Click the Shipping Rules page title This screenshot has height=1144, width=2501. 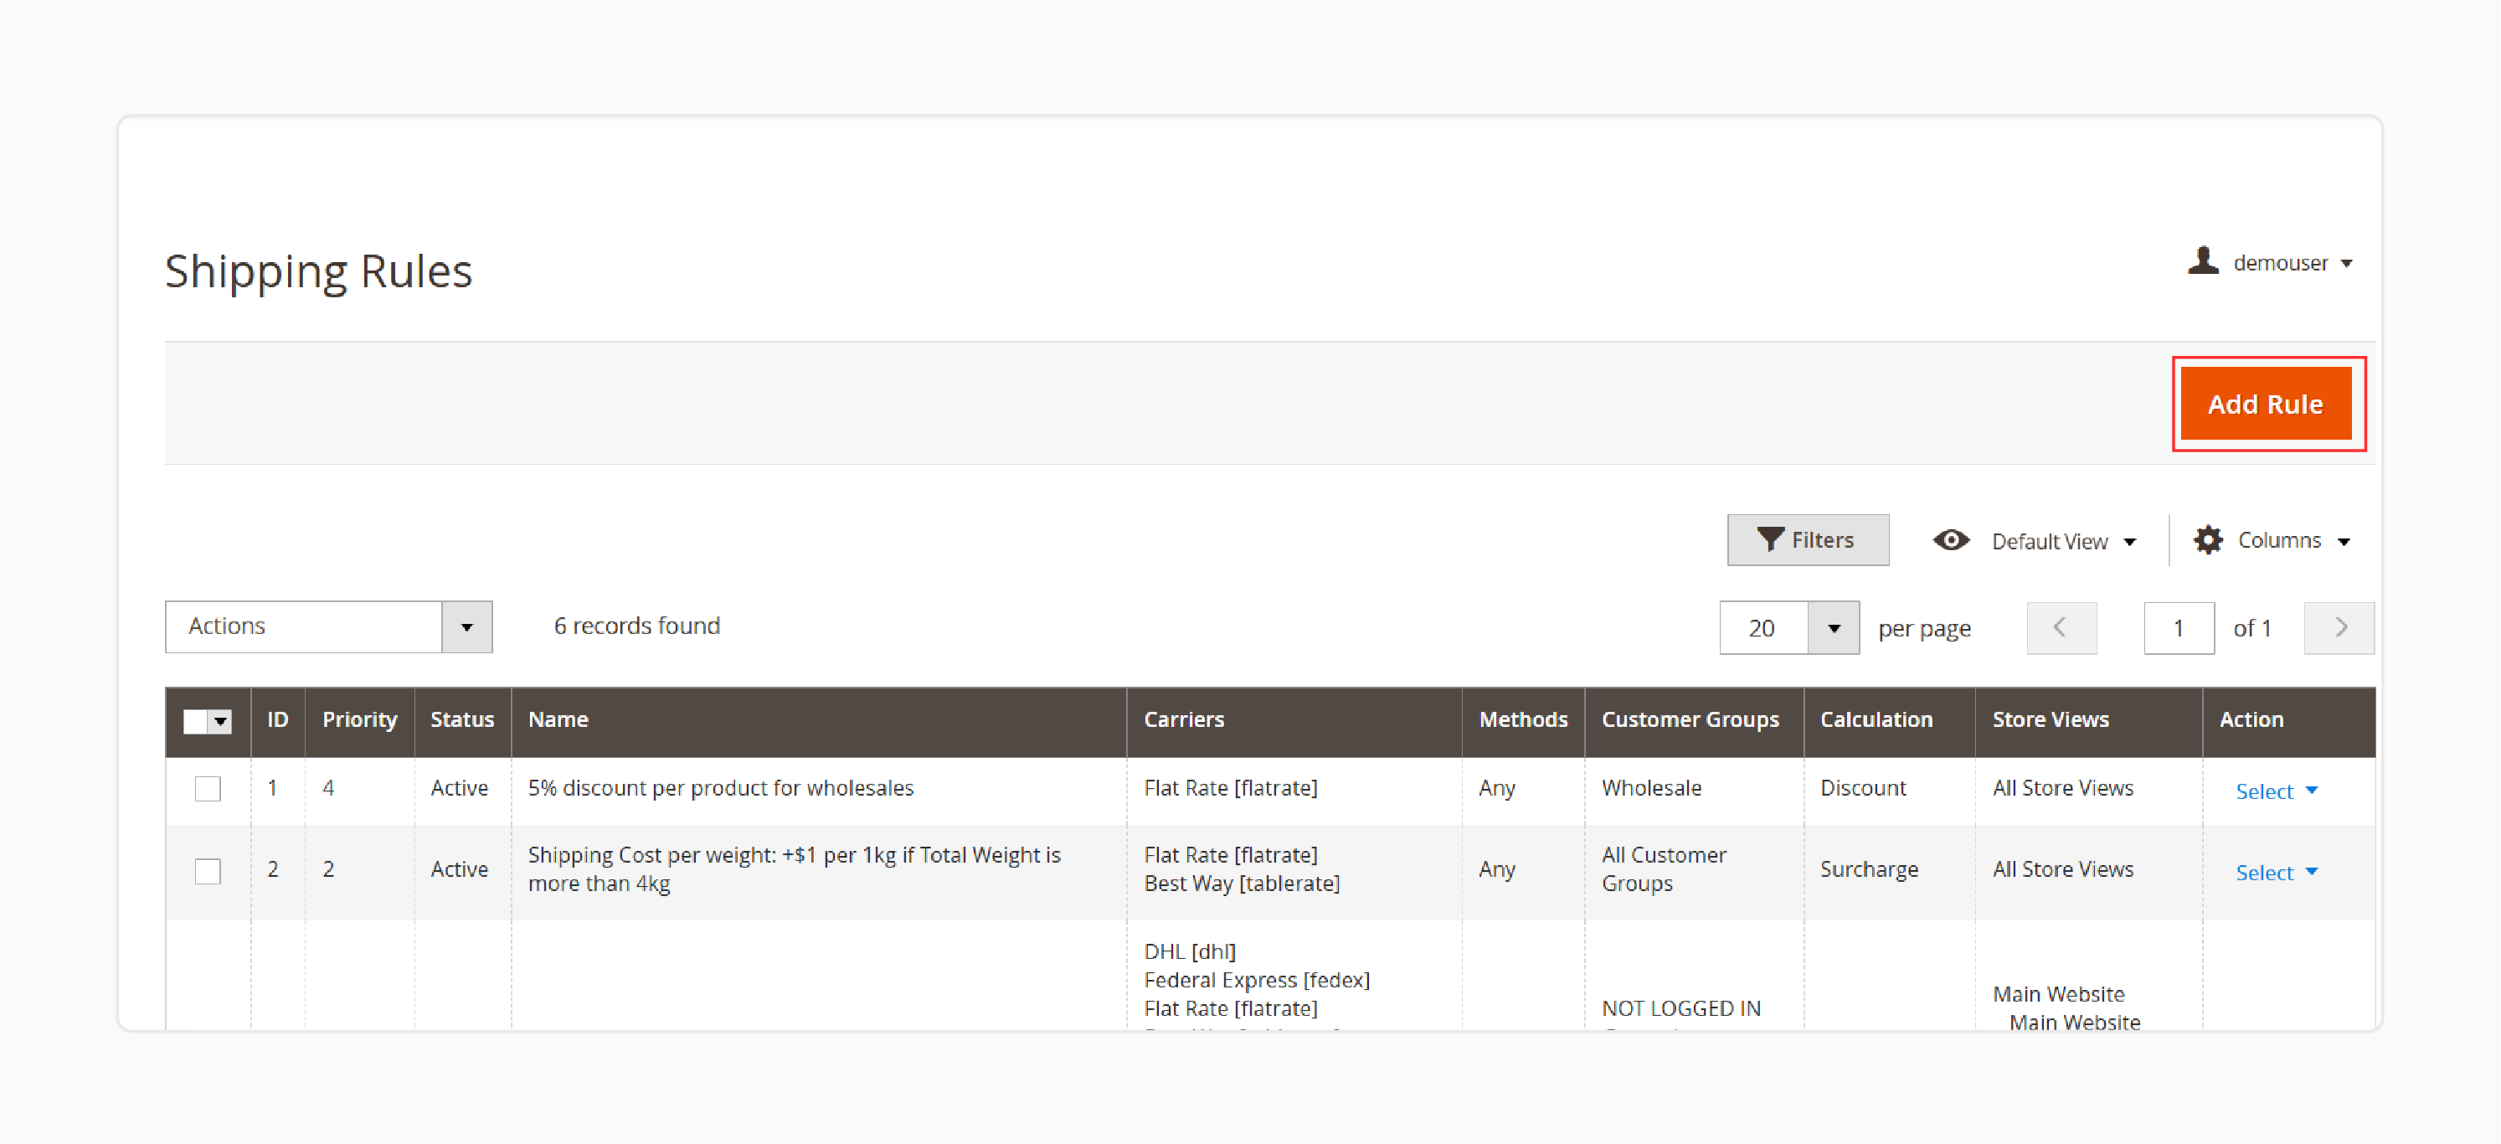(x=318, y=271)
